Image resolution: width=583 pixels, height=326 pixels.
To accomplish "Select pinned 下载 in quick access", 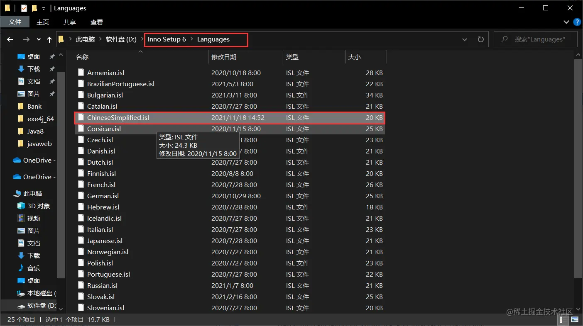I will click(x=34, y=69).
